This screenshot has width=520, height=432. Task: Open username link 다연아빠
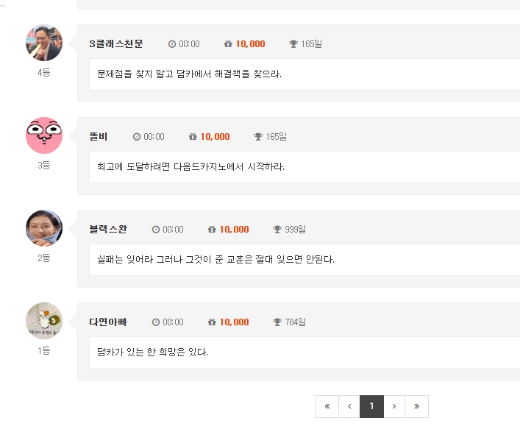coord(108,322)
